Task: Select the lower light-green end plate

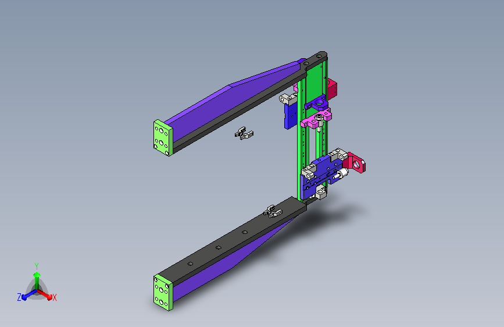Action: (163, 292)
